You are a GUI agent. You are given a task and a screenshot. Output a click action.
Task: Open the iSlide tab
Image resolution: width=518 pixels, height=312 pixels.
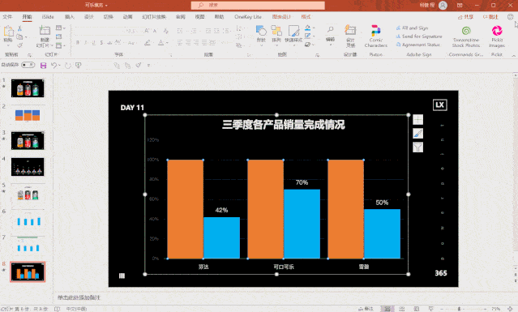[x=48, y=16]
